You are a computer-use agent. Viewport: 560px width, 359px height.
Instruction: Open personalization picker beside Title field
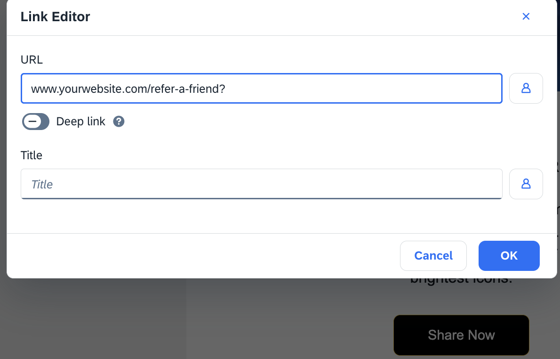pyautogui.click(x=526, y=184)
